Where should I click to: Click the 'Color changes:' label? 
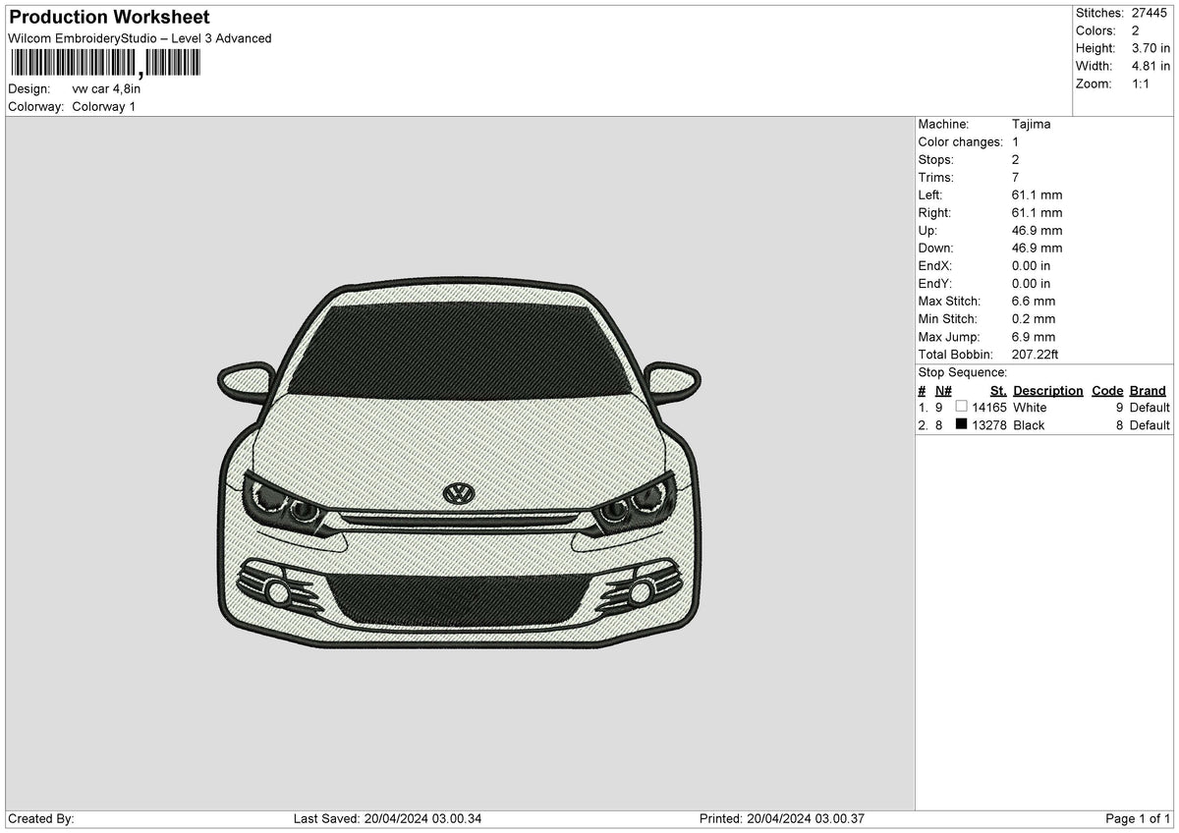960,141
